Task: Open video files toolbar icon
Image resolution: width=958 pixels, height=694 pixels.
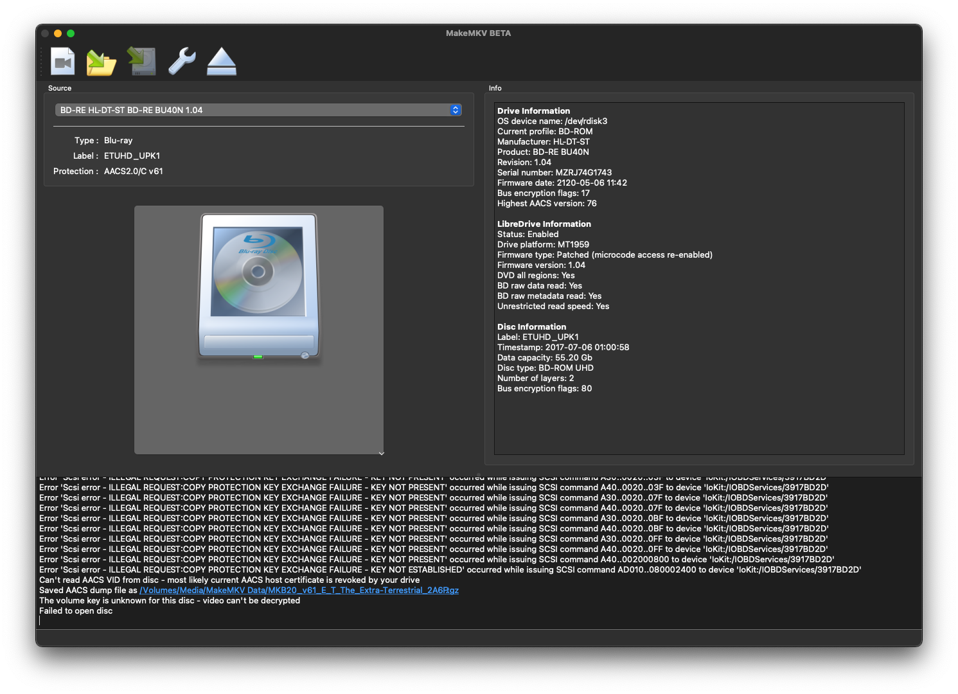Action: pyautogui.click(x=63, y=62)
